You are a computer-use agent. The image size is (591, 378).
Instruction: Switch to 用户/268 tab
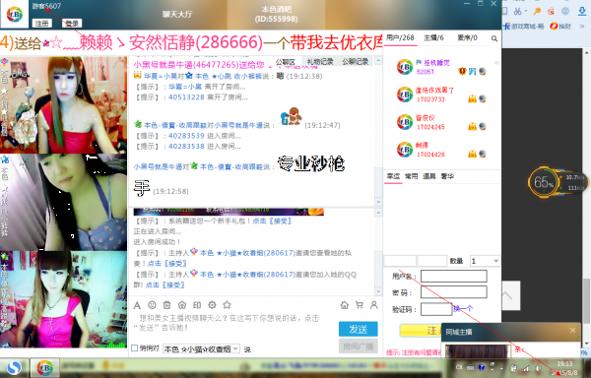pyautogui.click(x=400, y=38)
